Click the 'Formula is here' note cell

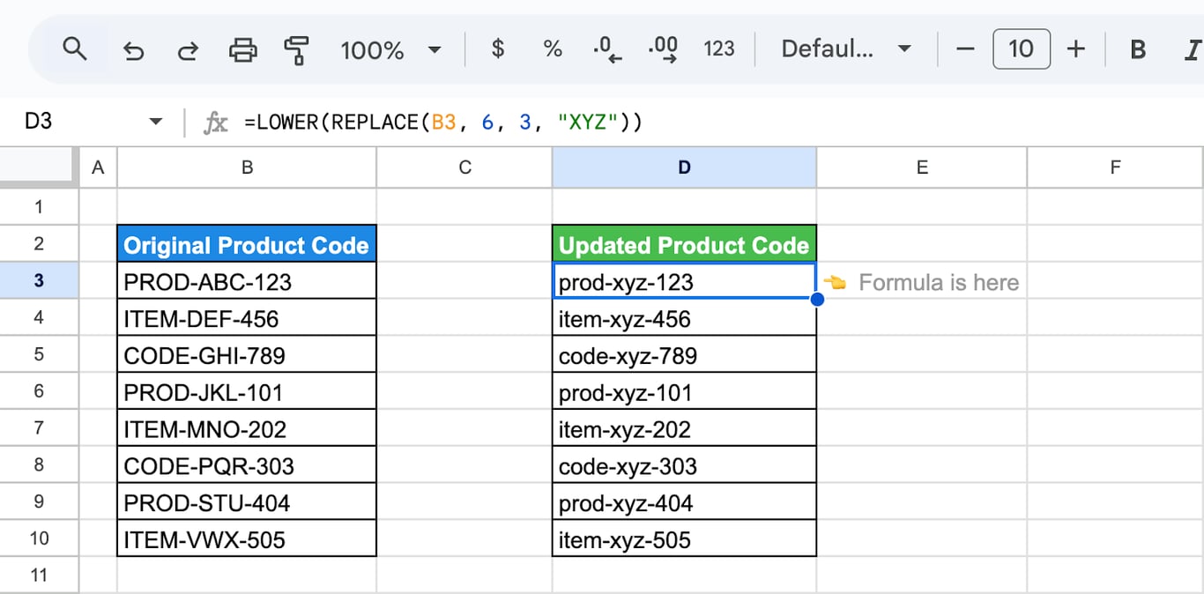[x=922, y=282]
